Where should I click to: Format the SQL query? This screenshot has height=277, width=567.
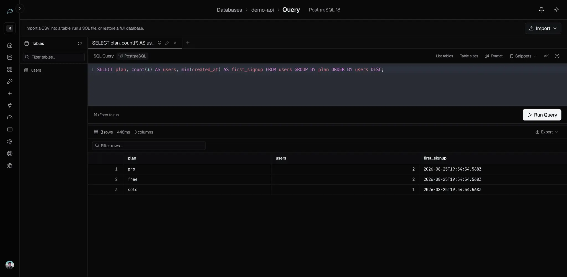tap(494, 56)
